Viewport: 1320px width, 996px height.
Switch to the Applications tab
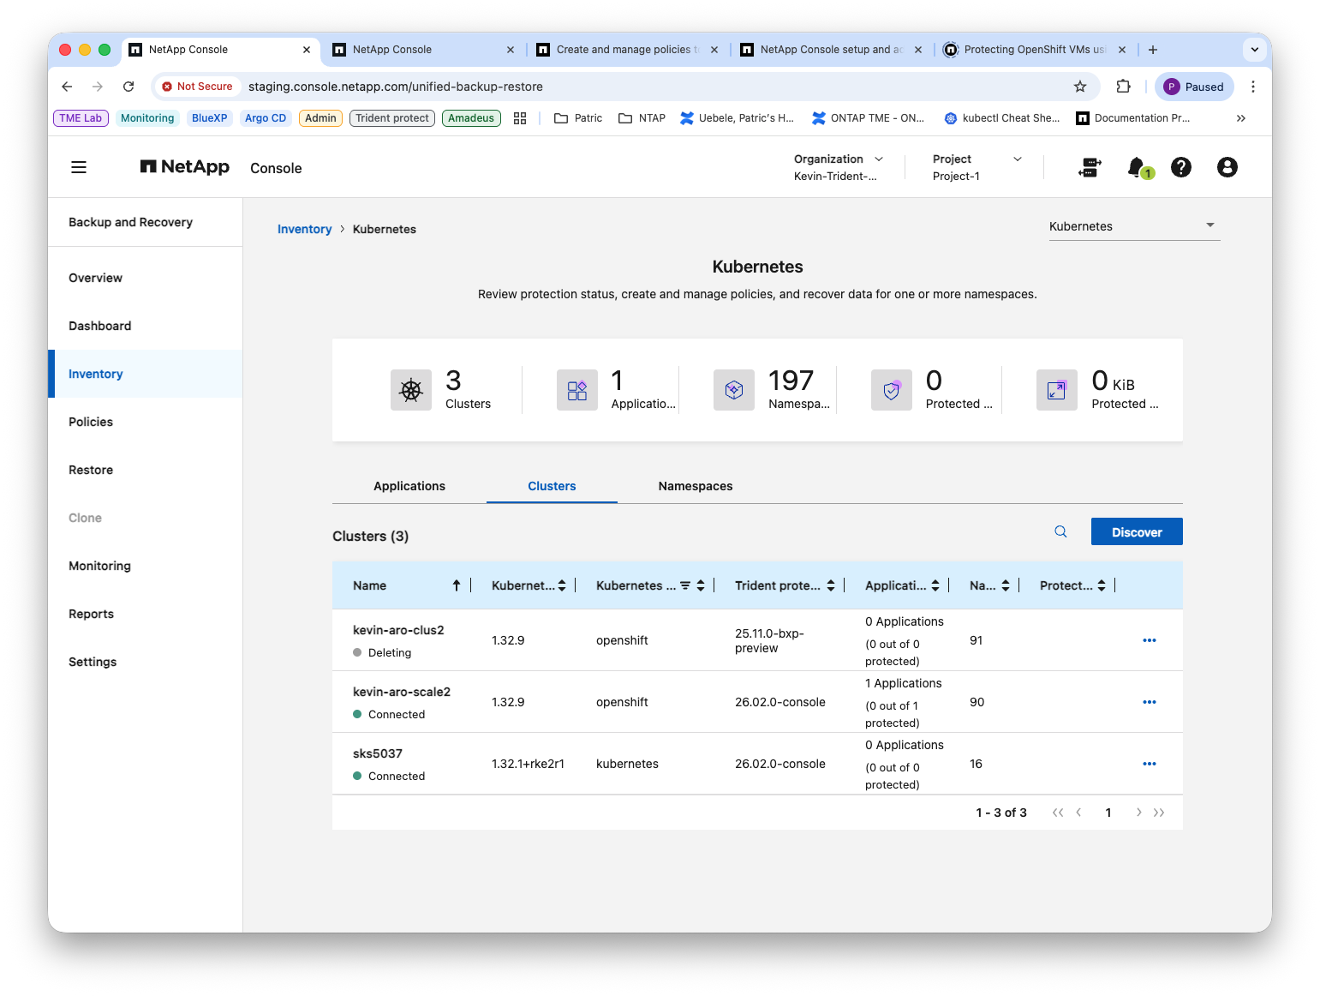coord(409,486)
